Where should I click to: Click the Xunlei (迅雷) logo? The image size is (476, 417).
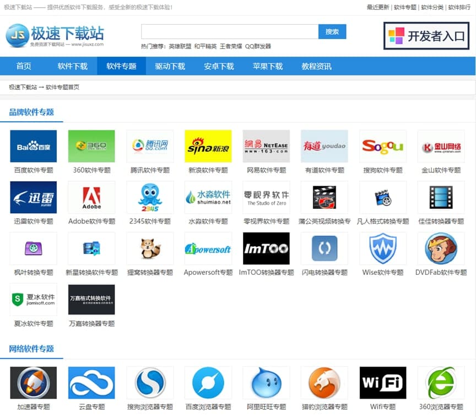coord(34,197)
